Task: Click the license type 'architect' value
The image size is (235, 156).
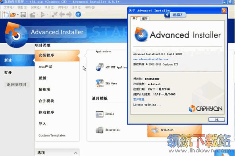Action: tap(154, 84)
